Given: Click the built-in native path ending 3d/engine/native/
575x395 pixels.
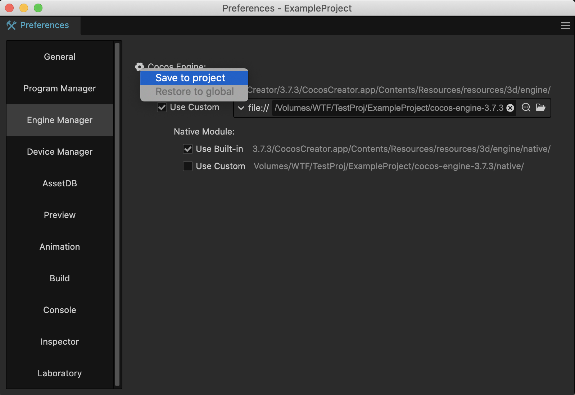Looking at the screenshot, I should tap(402, 149).
